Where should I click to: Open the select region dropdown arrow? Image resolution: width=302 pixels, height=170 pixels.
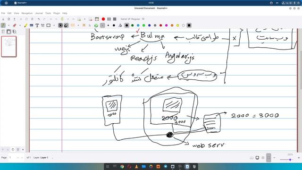pos(78,25)
